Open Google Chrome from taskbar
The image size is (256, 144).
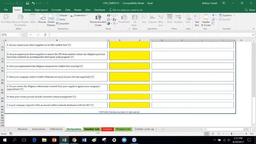[x=74, y=140]
